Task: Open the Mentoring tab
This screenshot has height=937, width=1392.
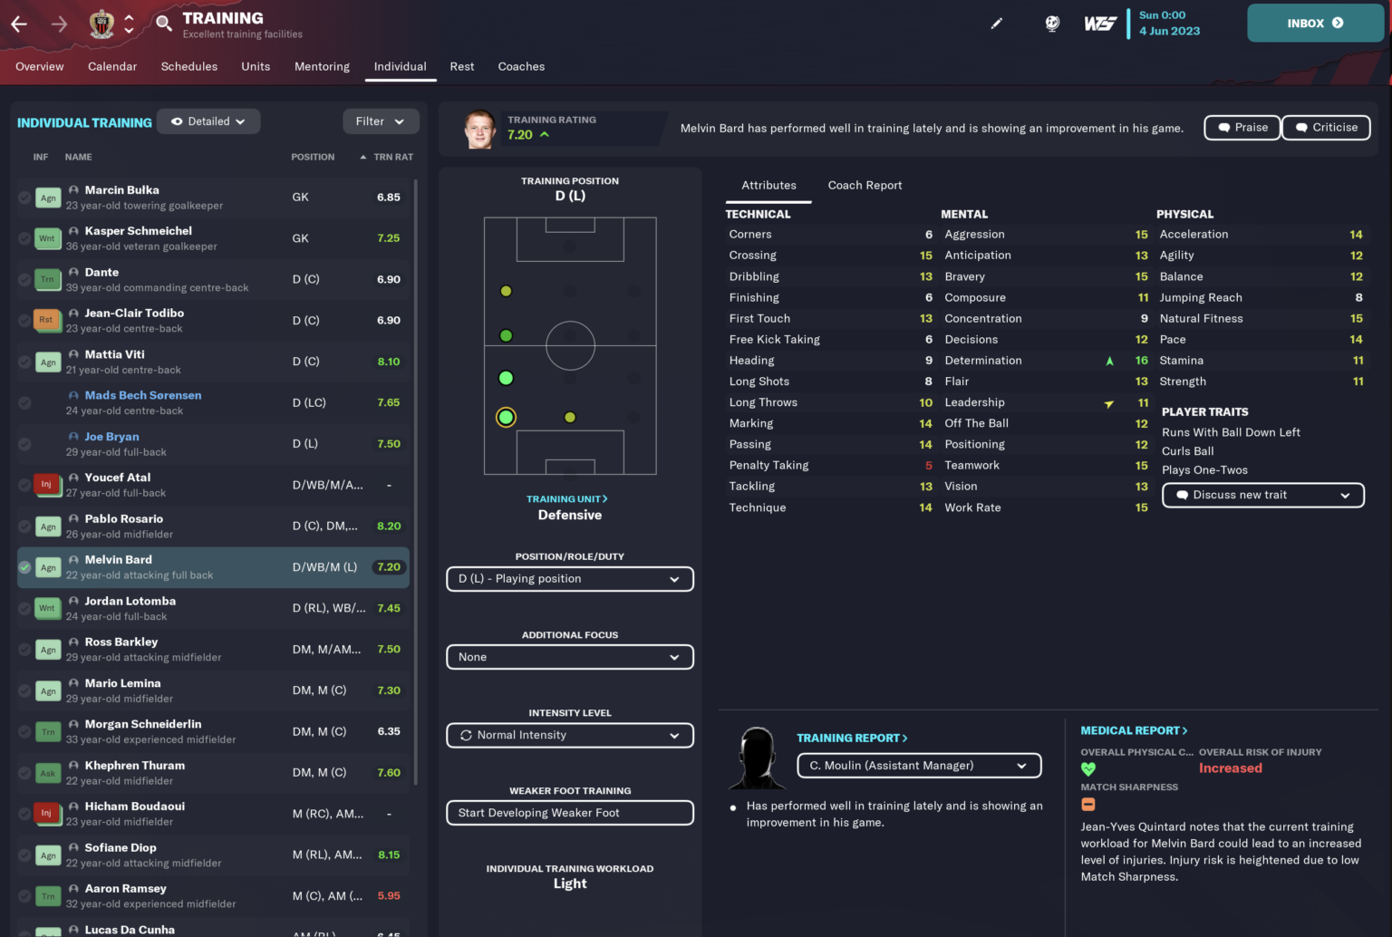Action: coord(322,66)
